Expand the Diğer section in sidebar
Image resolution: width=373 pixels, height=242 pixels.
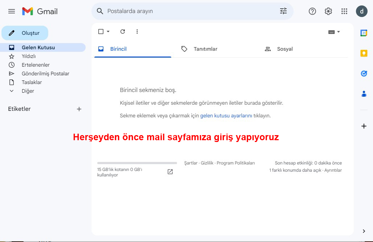tap(28, 91)
